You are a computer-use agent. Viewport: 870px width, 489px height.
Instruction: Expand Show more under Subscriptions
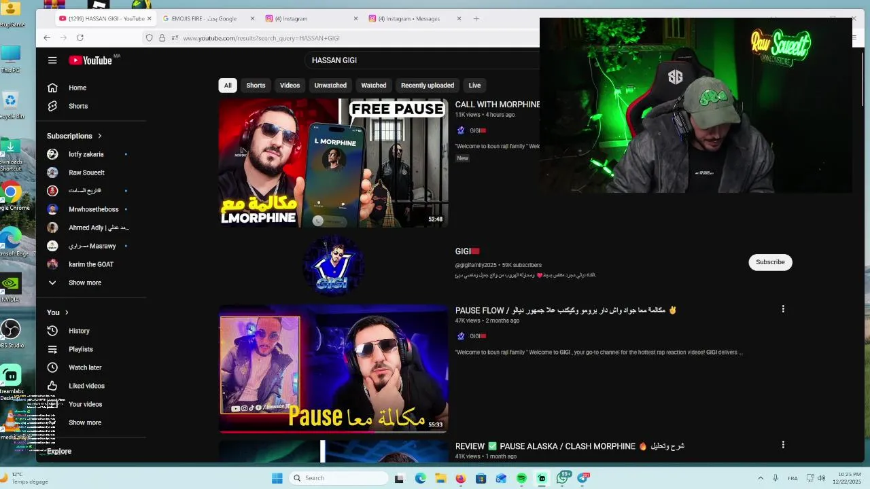(85, 283)
